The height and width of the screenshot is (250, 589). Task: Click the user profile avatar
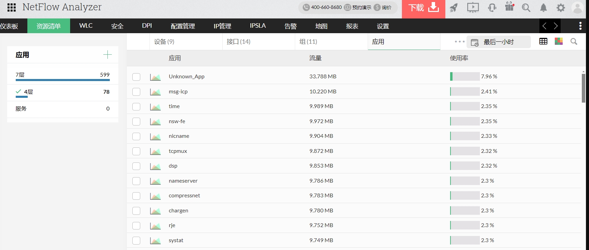[578, 8]
